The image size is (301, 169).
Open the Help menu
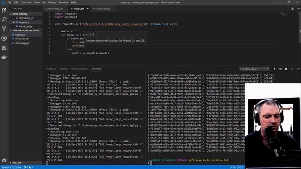pyautogui.click(x=74, y=2)
